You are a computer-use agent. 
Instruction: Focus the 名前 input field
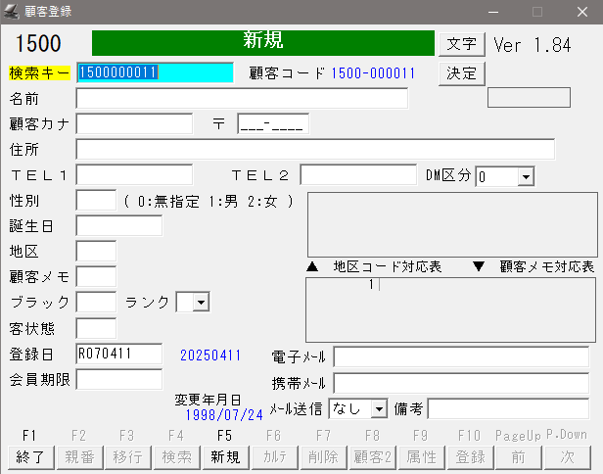[241, 98]
